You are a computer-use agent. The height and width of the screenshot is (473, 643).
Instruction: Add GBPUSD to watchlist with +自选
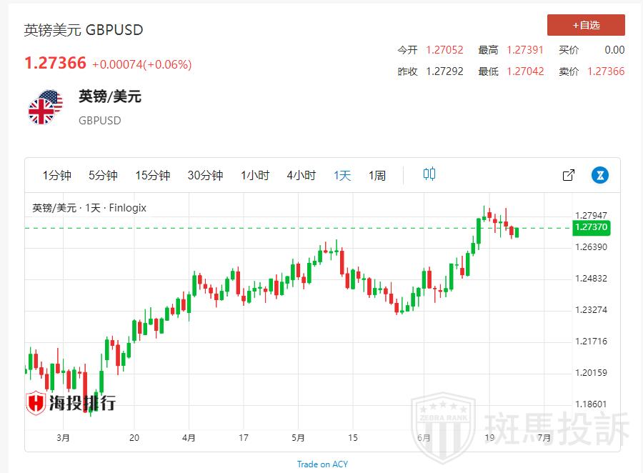[x=586, y=25]
